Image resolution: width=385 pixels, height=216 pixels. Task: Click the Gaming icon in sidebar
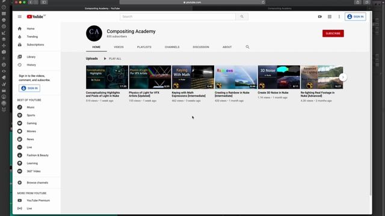coord(20,123)
